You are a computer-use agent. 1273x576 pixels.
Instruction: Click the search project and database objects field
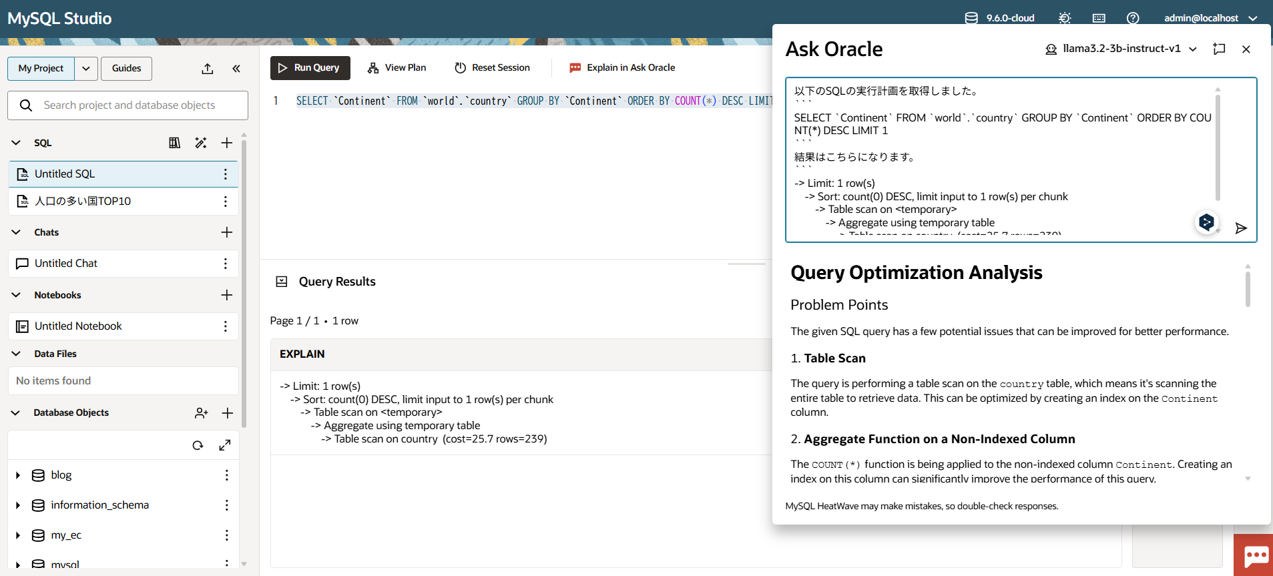(x=128, y=105)
